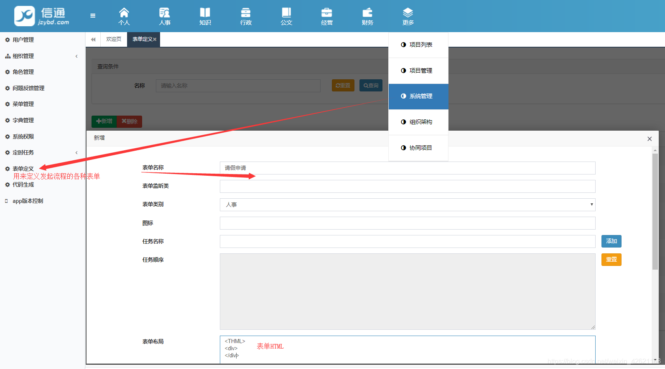Screen dimensions: 665x369
Task: Click the double-arrow tab back icon
Action: coord(93,39)
